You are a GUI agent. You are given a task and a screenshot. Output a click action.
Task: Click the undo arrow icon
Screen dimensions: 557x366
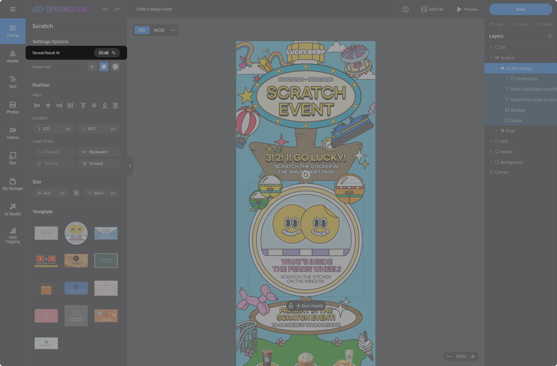click(x=105, y=9)
